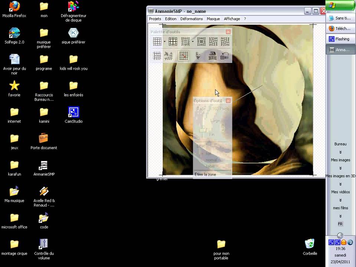Choose the 'faible' effect option

point(210,166)
